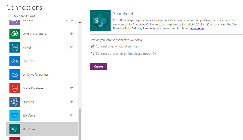Click the premium diamond beside Oracle Database
Image resolution: width=243 pixels, height=140 pixels.
pyautogui.click(x=71, y=88)
